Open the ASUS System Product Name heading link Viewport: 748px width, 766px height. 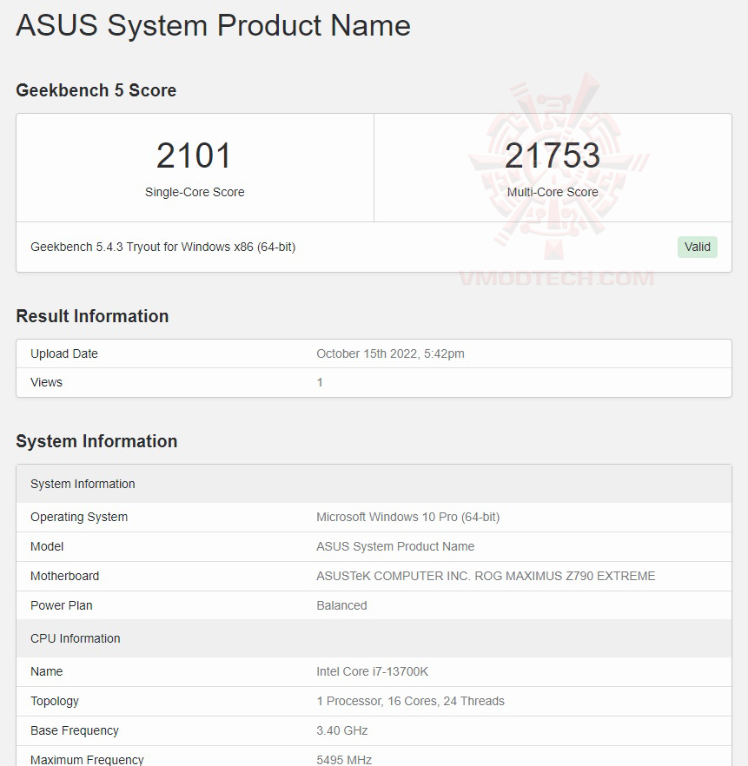(213, 25)
